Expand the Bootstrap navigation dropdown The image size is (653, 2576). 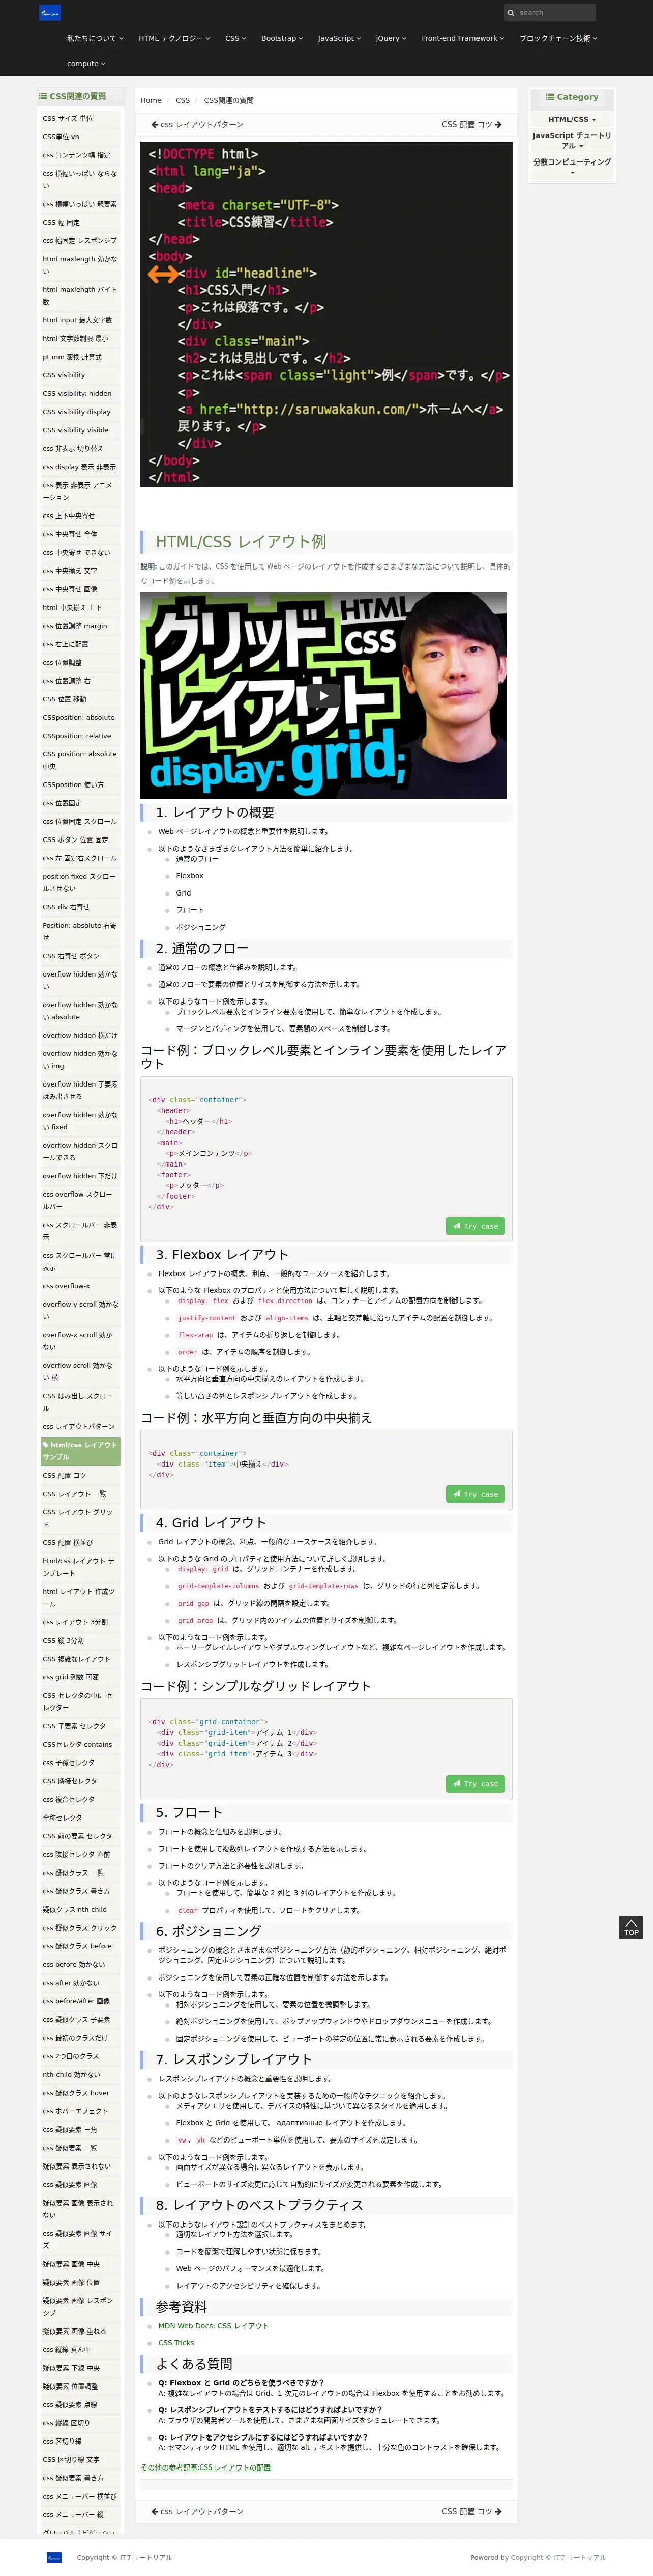tap(282, 38)
